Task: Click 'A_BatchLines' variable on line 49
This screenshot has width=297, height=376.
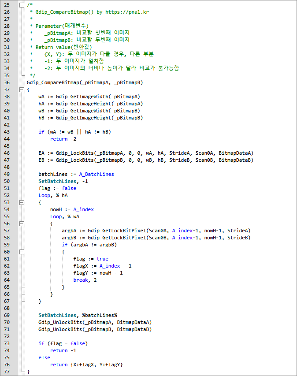Action: (x=97, y=174)
